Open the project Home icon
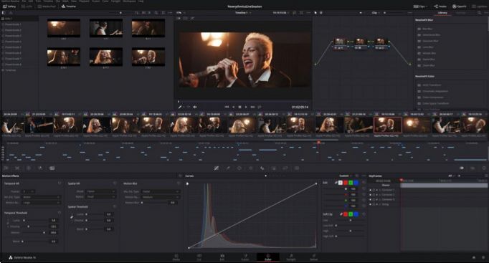 coord(474,257)
